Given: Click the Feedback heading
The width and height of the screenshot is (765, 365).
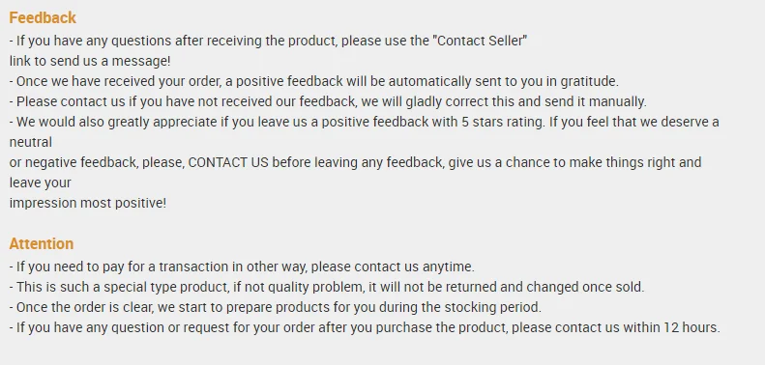Looking at the screenshot, I should pos(43,18).
